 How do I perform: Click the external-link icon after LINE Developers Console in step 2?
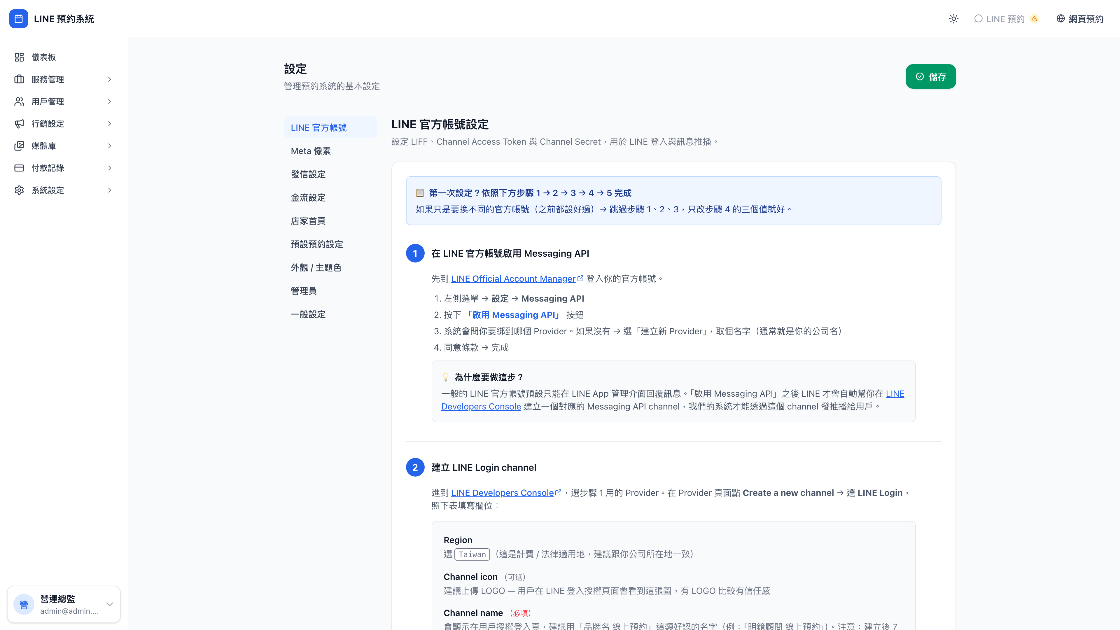coord(558,492)
